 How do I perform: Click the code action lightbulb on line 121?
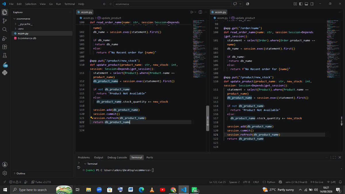click(91, 118)
